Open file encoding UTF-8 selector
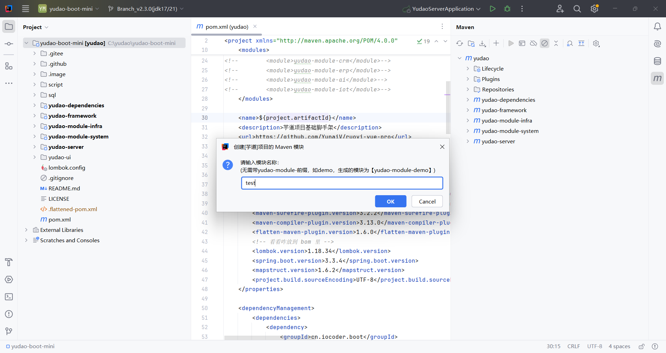This screenshot has height=353, width=666. [595, 346]
